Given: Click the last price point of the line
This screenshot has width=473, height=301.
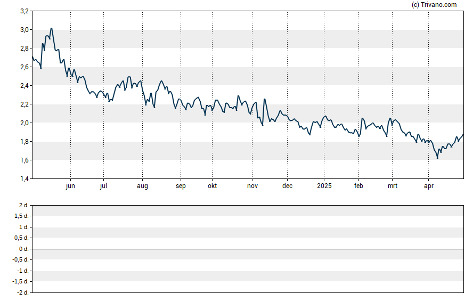Looking at the screenshot, I should [463, 134].
